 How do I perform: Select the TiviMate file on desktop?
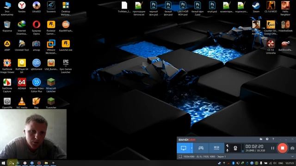(124, 7)
